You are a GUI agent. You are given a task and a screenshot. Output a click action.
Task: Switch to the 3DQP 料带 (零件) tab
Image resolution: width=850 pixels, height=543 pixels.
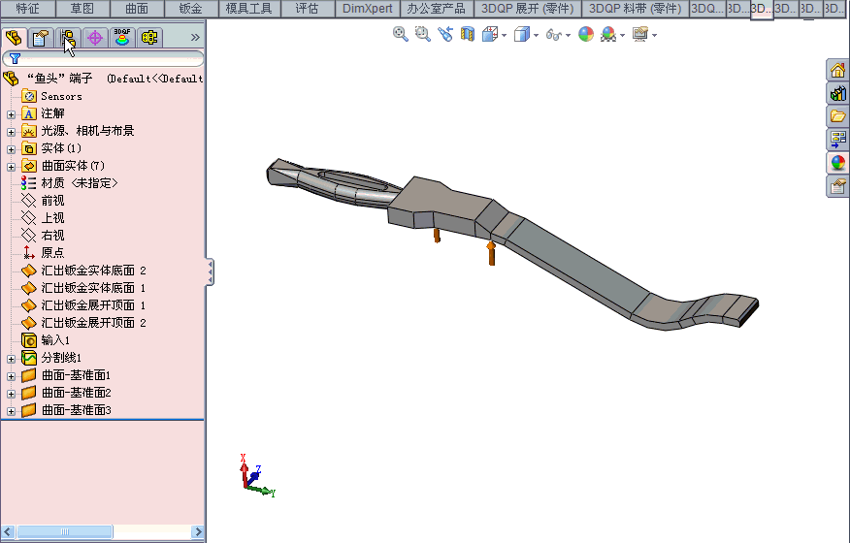point(636,9)
